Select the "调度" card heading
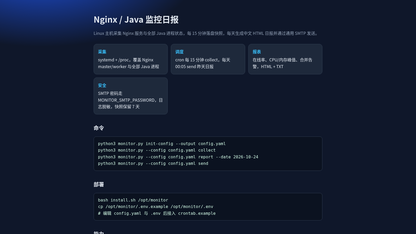 pyautogui.click(x=179, y=52)
